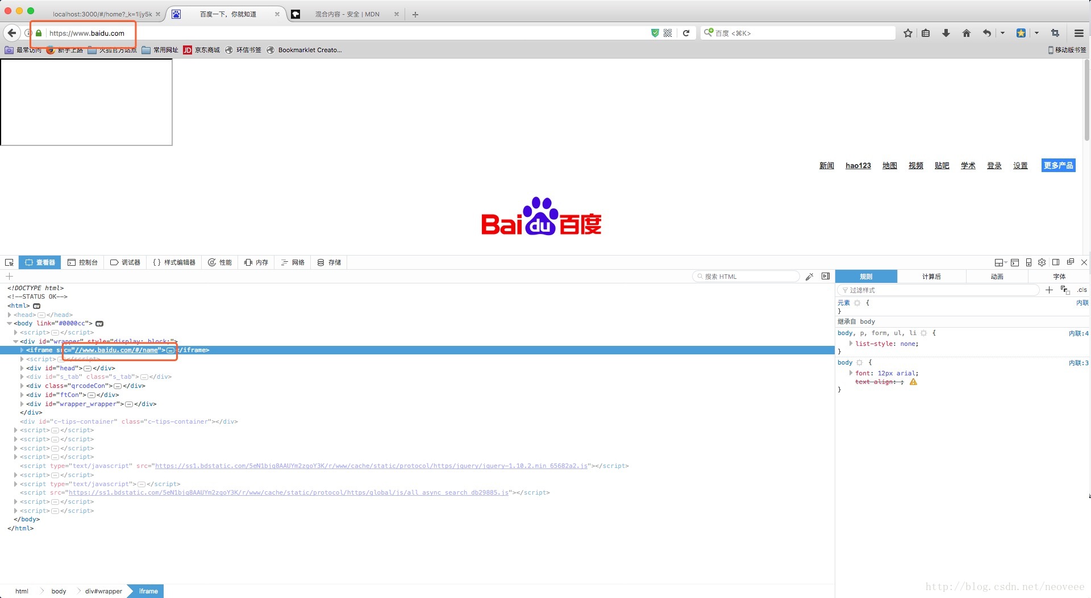Dock devtools to the side icon
The width and height of the screenshot is (1091, 598).
1056,262
